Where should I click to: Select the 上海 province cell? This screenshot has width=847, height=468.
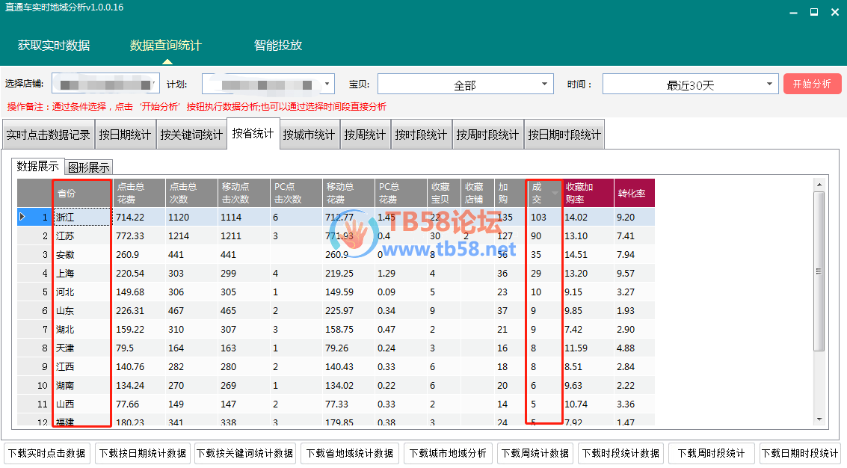tap(82, 273)
